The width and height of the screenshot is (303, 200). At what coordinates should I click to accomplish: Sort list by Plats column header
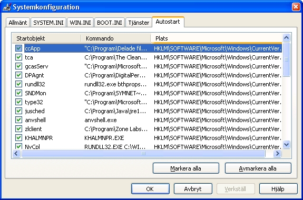pos(217,38)
